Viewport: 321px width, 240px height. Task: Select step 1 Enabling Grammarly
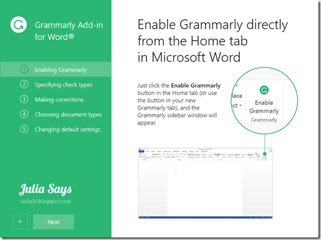(55, 69)
